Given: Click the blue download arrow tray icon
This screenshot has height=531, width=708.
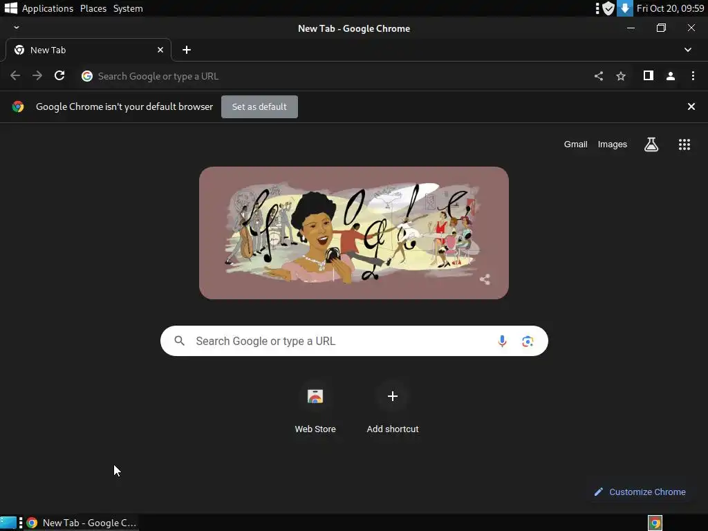Looking at the screenshot, I should click(624, 8).
